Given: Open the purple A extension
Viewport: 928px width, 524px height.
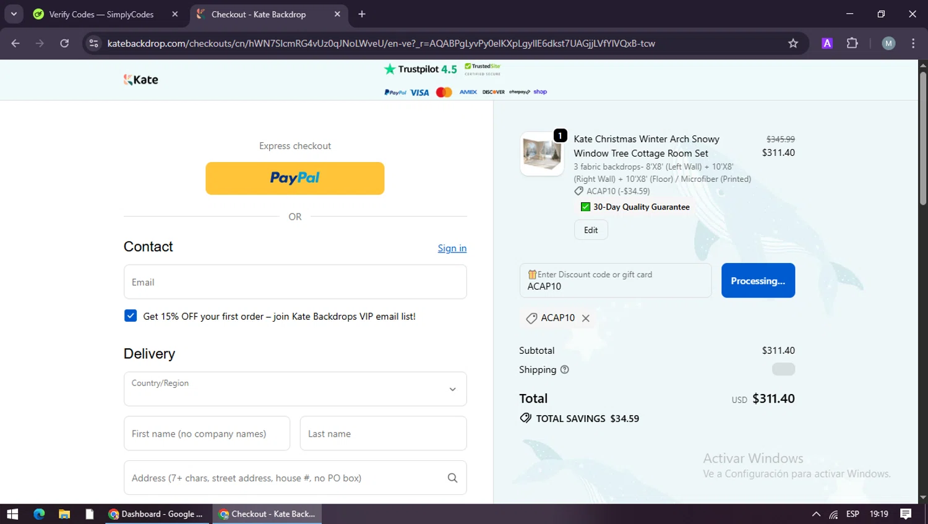Looking at the screenshot, I should pyautogui.click(x=827, y=43).
